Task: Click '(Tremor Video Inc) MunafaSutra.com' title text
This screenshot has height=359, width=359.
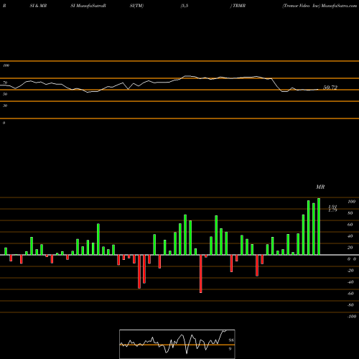Action: coord(320,6)
